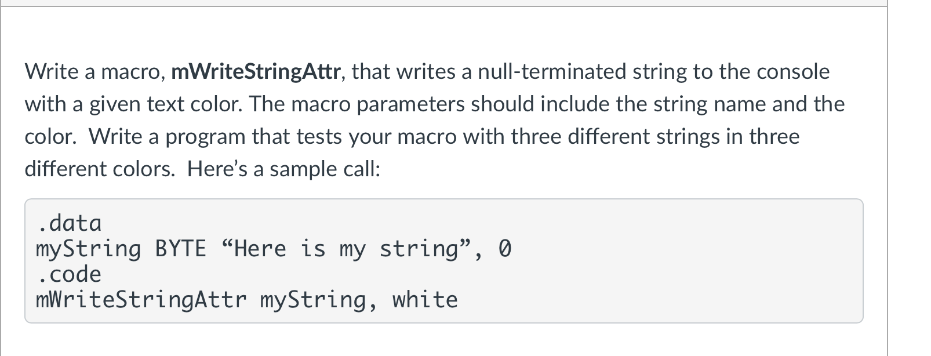Screen dimensions: 931x356
Task: Click the words 'Write a macro,'
Action: [x=95, y=72]
